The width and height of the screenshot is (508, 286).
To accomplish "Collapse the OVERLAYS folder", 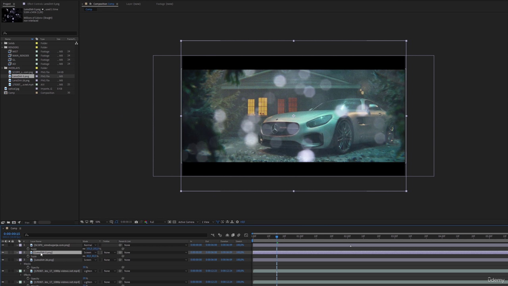I will 2,68.
